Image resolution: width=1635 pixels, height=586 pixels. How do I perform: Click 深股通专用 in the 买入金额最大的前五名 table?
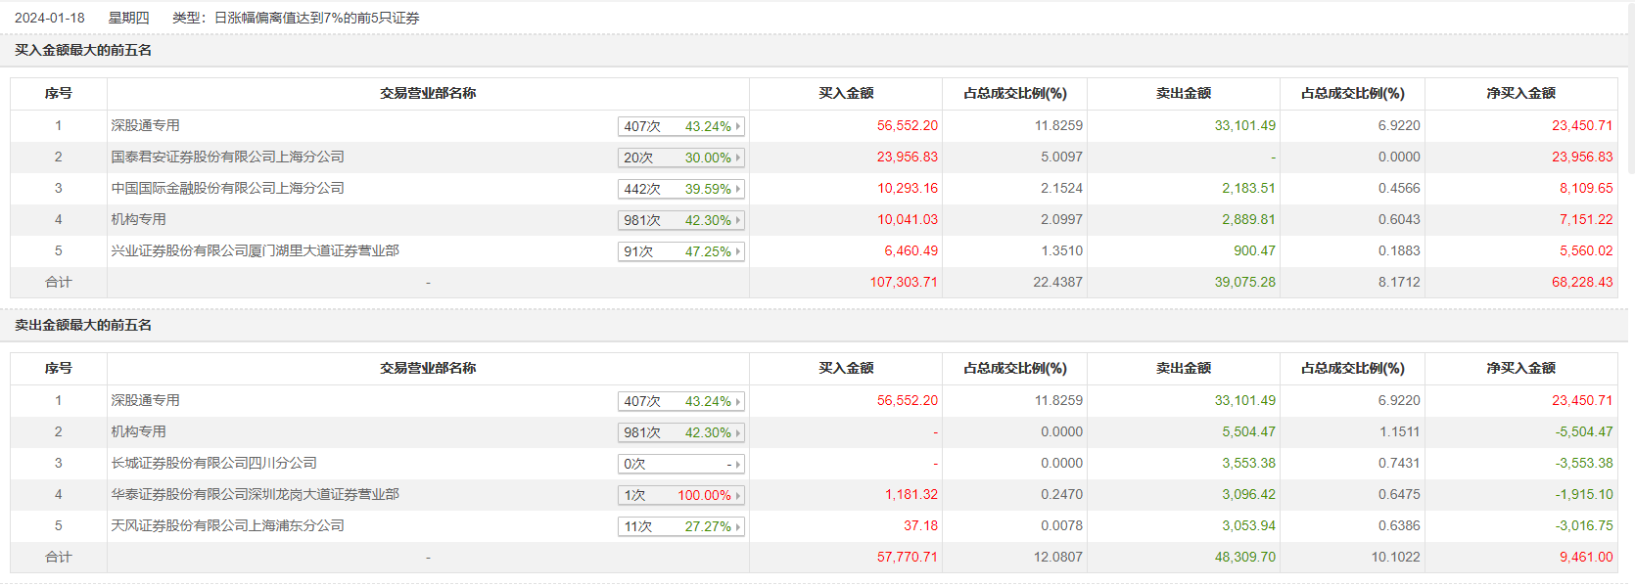(145, 125)
